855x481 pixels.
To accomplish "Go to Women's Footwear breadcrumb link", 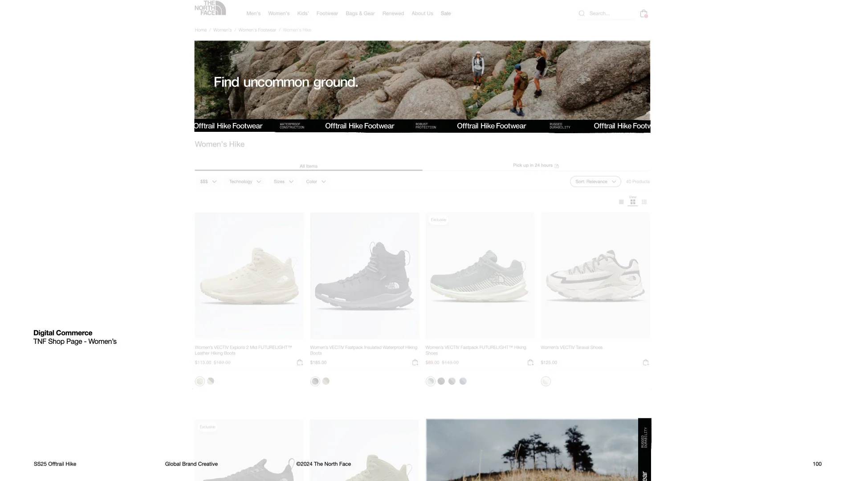I will (257, 30).
